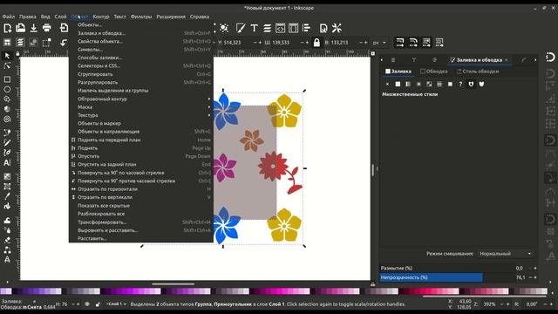Screen dimensions: 558x314
Task: Open the Слой 1 layer dropdown
Action: pyautogui.click(x=116, y=304)
